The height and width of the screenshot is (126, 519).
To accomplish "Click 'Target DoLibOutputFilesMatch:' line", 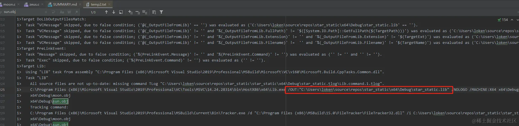I will click(x=52, y=19).
